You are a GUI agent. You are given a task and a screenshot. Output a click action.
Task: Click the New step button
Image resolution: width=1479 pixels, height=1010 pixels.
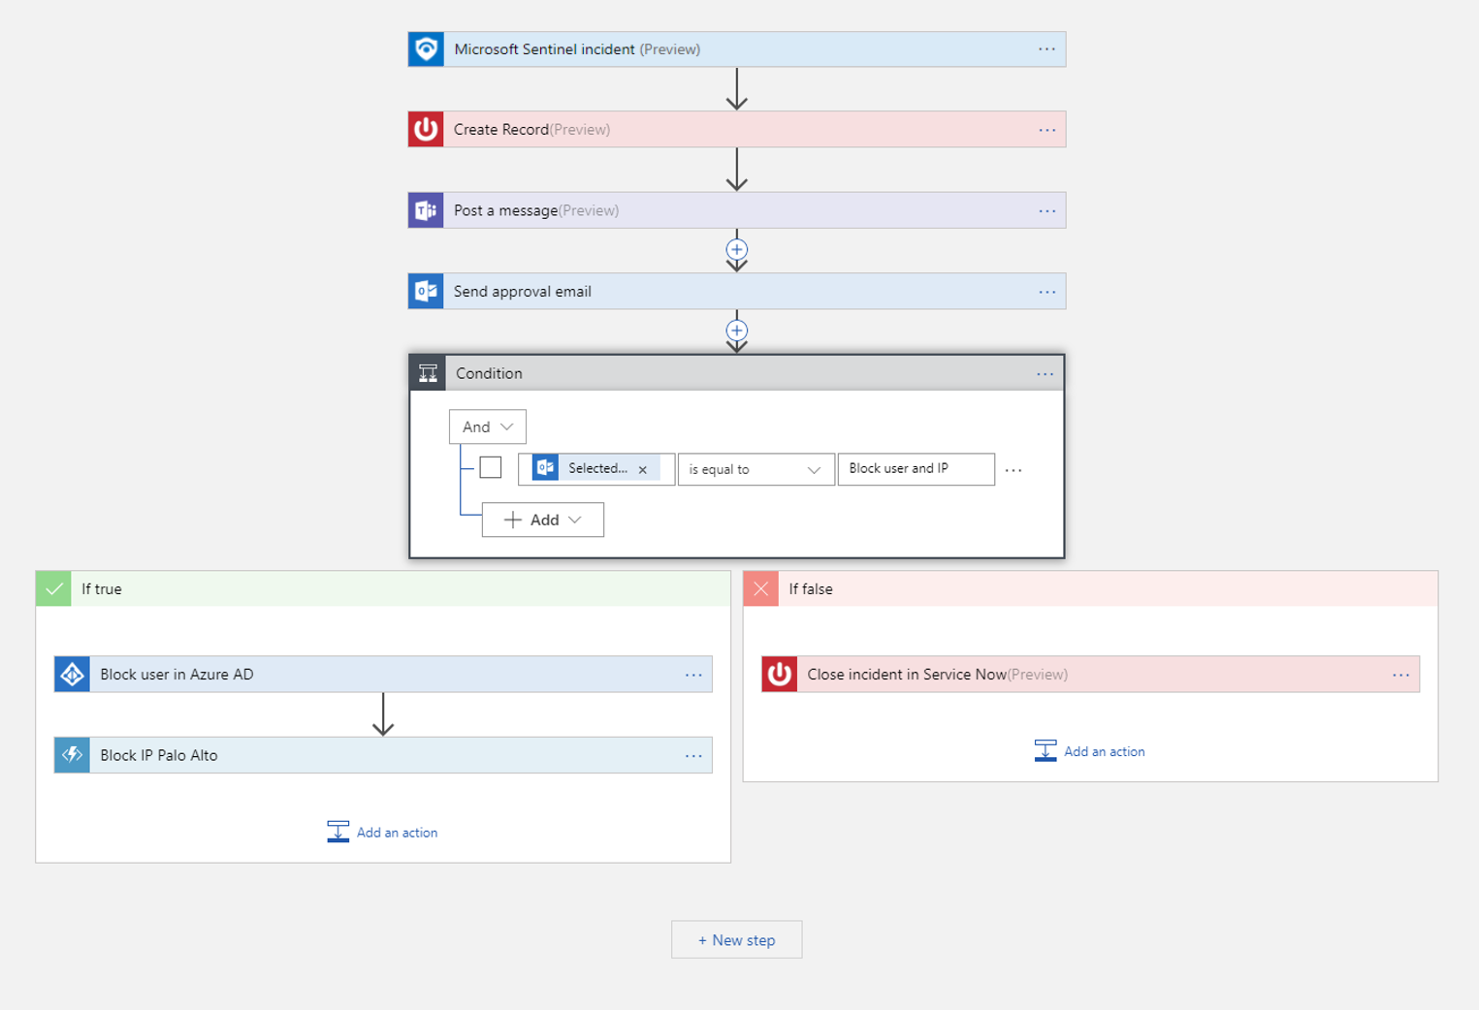click(x=736, y=938)
